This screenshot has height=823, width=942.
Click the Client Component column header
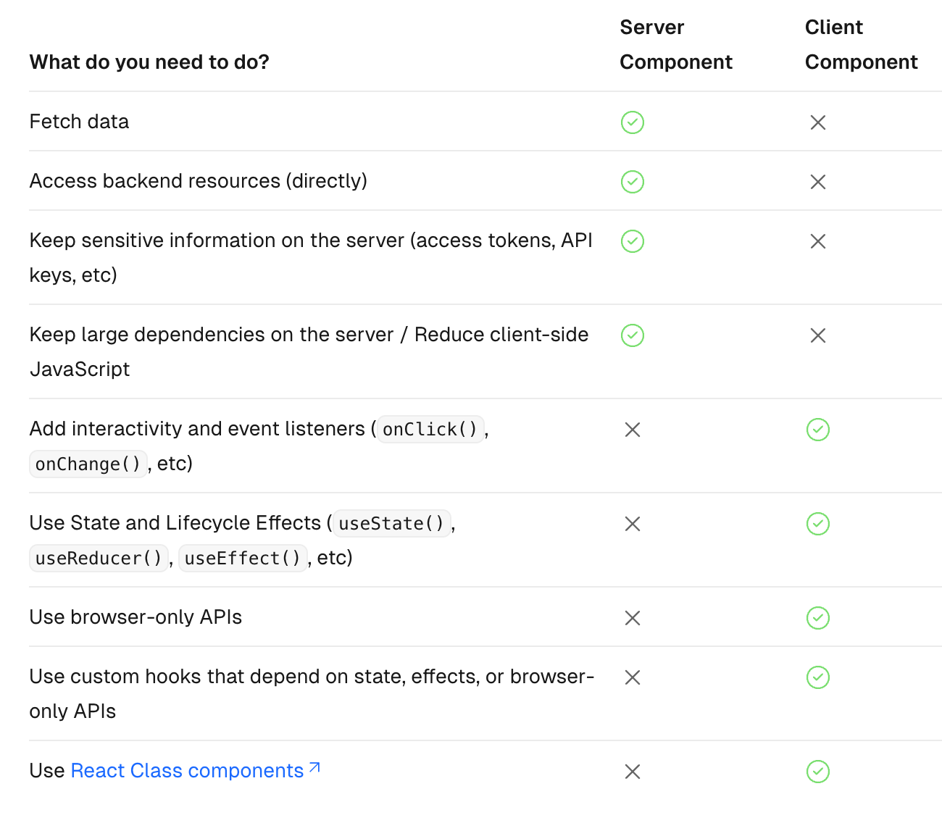tap(861, 45)
